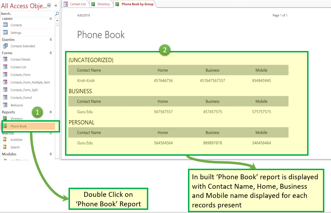Open the Welcome form
The height and width of the screenshot is (213, 331).
(x=17, y=105)
